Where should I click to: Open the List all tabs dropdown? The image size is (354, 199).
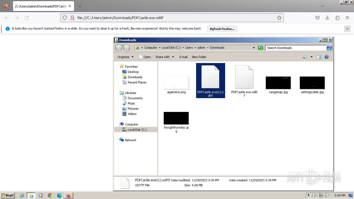click(322, 6)
